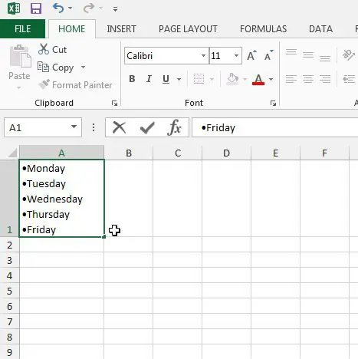Switch to the INSERT tab
Screen dimensions: 358x359
tap(121, 29)
